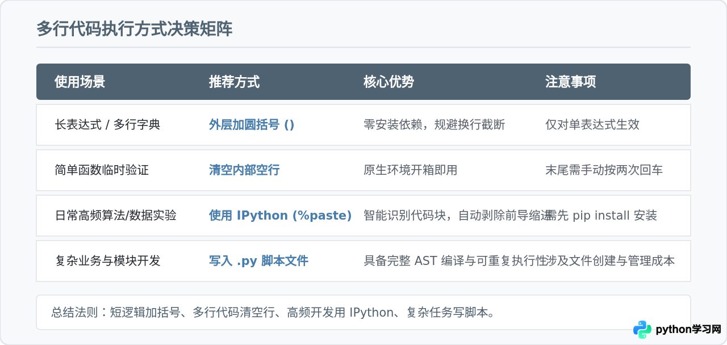Select the cell 复杂业务与模块开发
Image resolution: width=727 pixels, height=345 pixels.
tap(107, 260)
